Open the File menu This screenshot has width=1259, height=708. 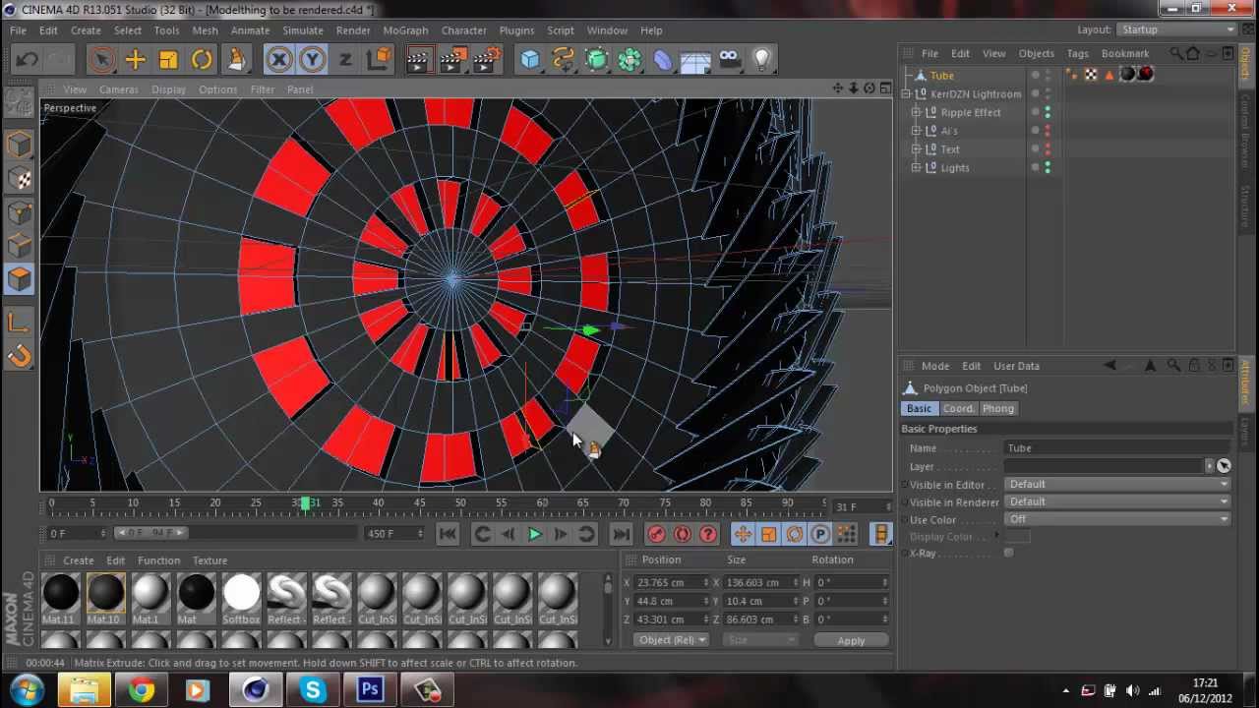18,30
